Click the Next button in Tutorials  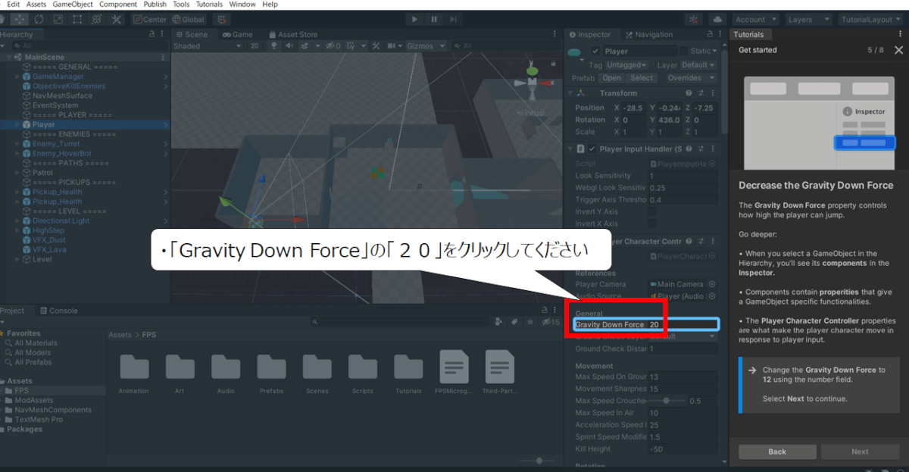tap(860, 452)
